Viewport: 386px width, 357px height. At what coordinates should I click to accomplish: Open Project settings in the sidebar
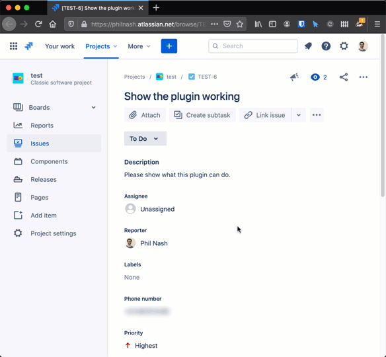(x=54, y=233)
